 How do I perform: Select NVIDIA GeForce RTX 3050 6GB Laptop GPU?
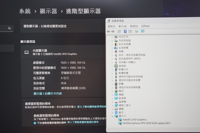pos(146,123)
